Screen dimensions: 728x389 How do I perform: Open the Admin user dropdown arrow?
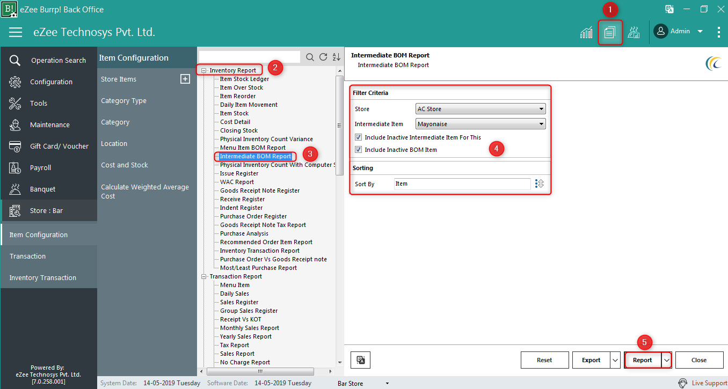click(x=700, y=32)
